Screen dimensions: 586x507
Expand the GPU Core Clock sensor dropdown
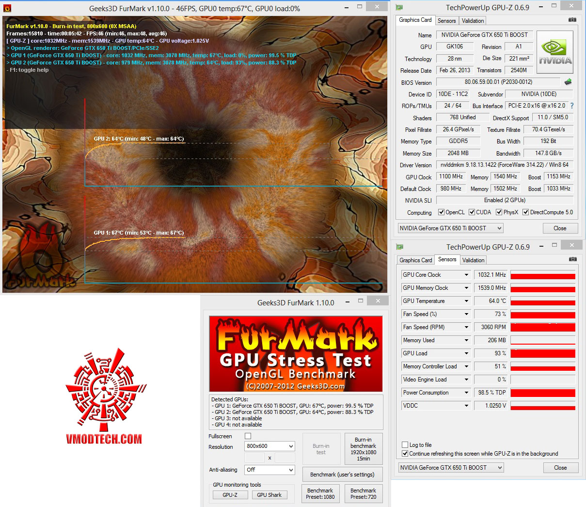(x=466, y=275)
